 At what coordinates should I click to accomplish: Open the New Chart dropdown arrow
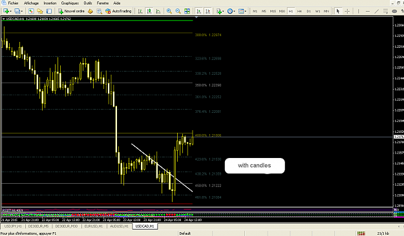10,12
